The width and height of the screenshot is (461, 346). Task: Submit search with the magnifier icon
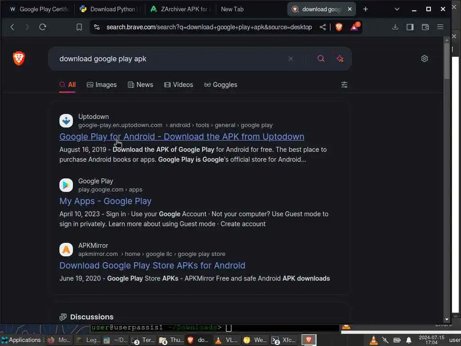coord(321,59)
